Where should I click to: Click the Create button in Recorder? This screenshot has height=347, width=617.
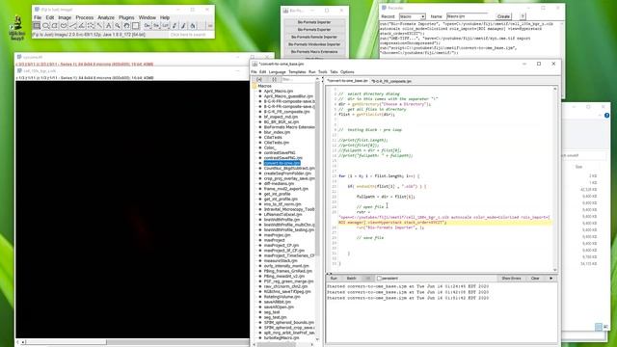503,16
